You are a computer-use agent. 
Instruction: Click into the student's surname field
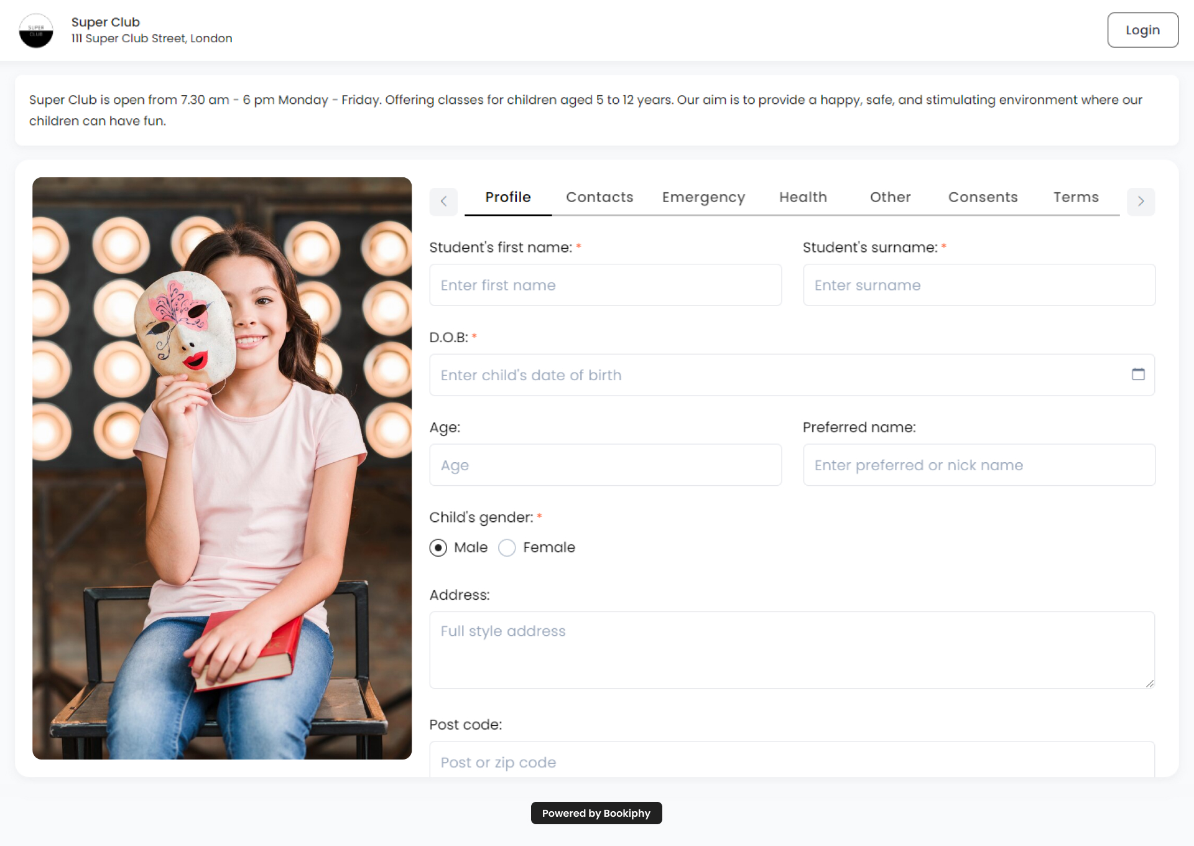click(x=978, y=285)
